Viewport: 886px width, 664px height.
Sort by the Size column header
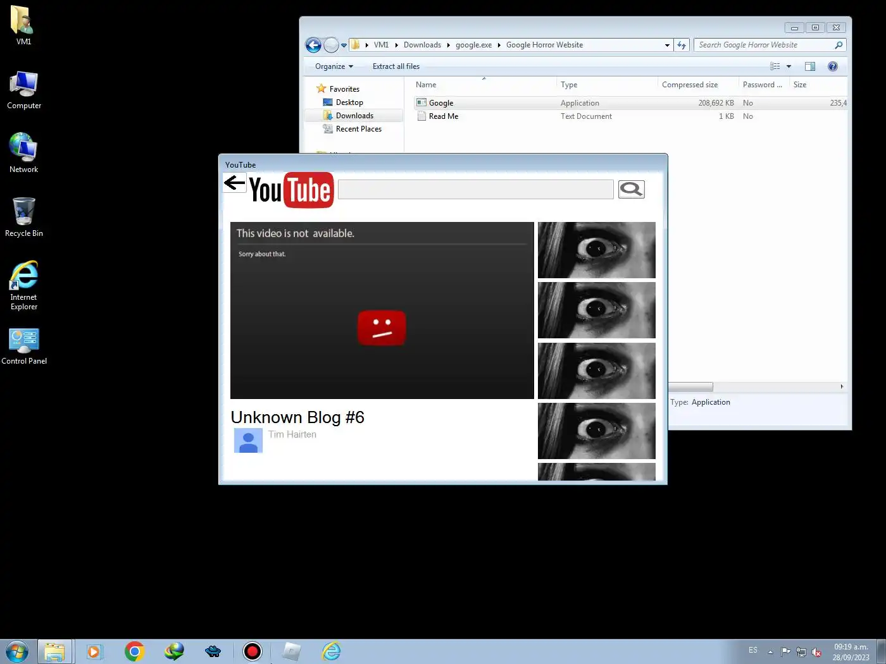point(818,85)
